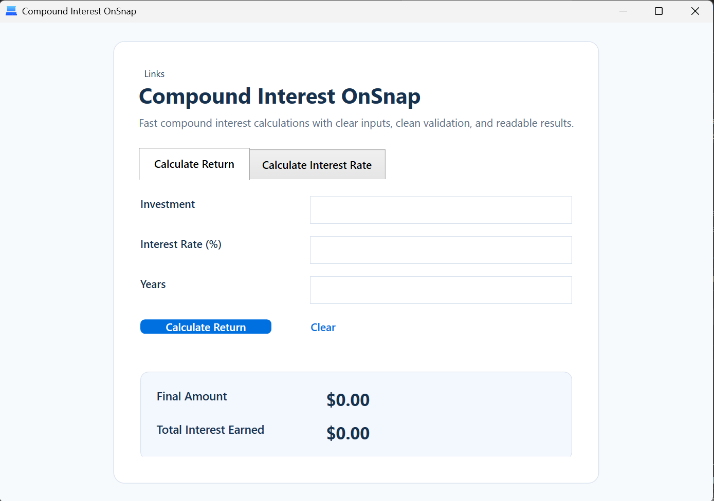Open the Links item

154,74
